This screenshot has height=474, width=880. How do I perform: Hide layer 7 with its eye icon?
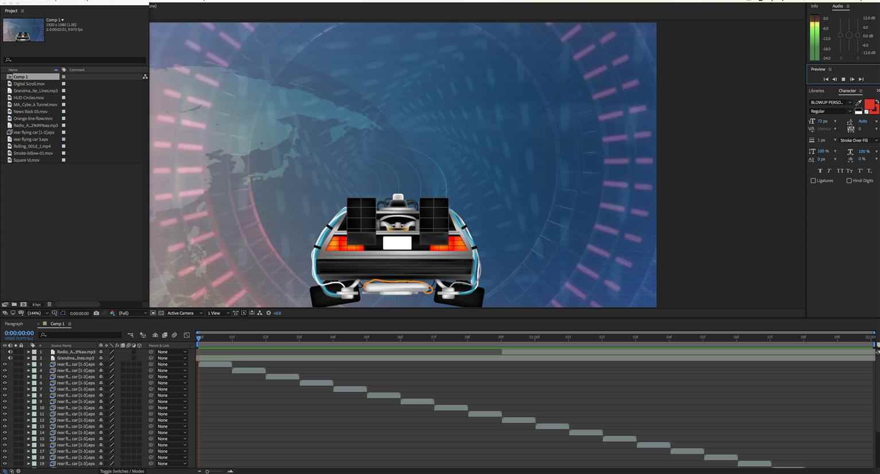point(5,389)
